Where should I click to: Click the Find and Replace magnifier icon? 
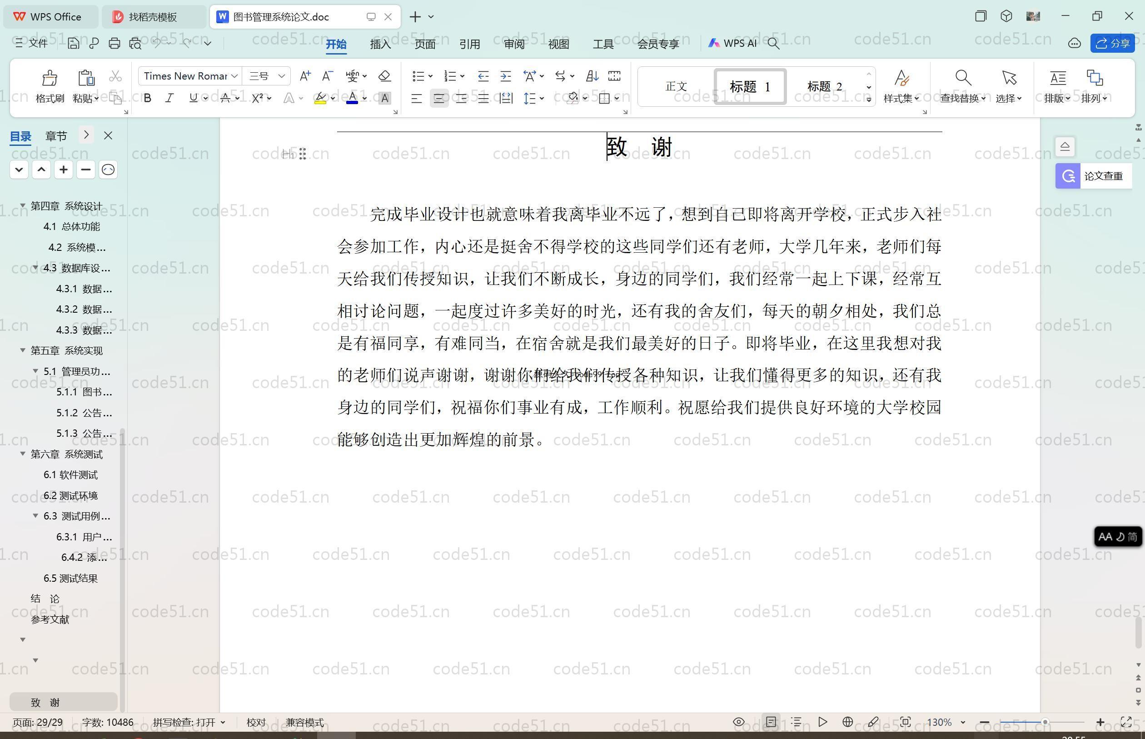pos(963,78)
